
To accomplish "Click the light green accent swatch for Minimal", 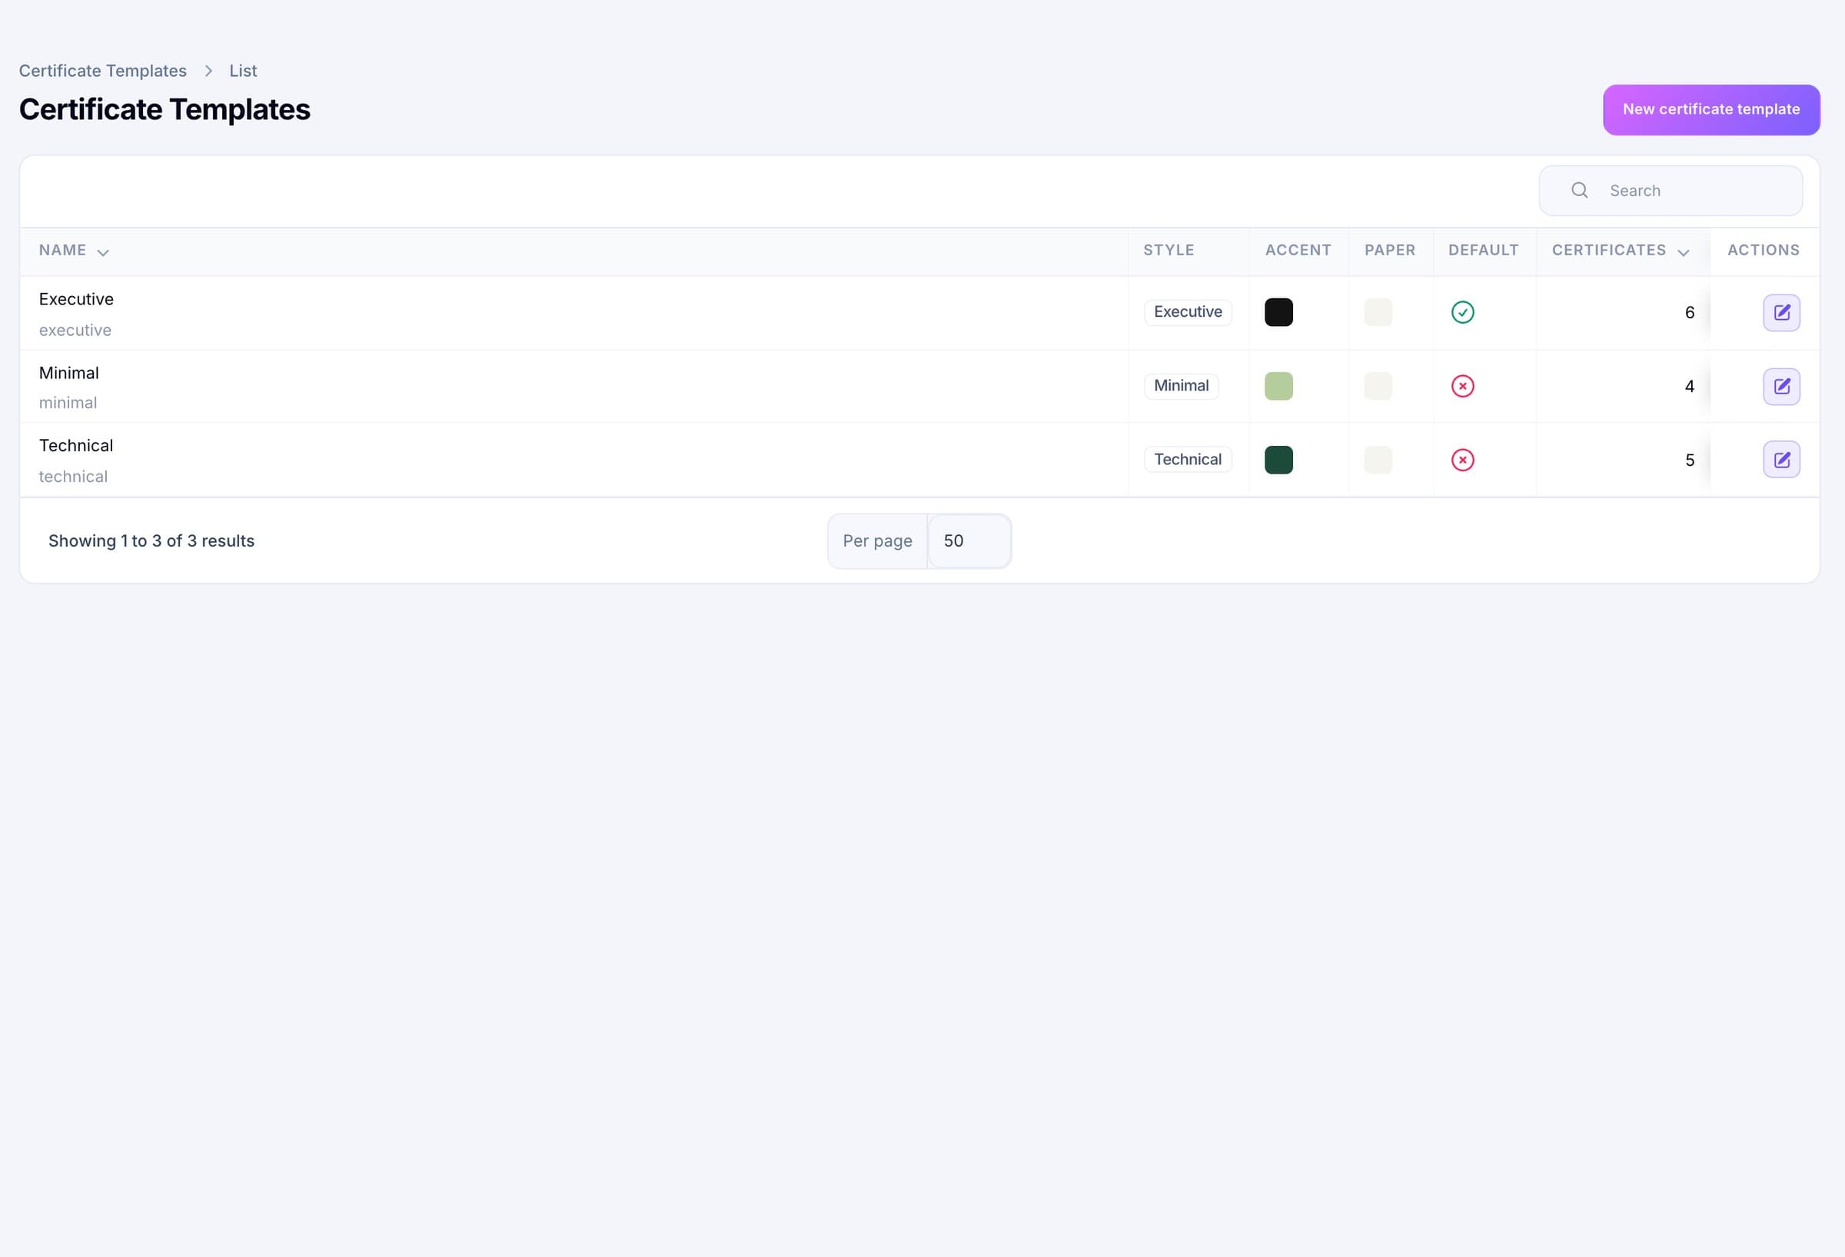I will (x=1278, y=386).
